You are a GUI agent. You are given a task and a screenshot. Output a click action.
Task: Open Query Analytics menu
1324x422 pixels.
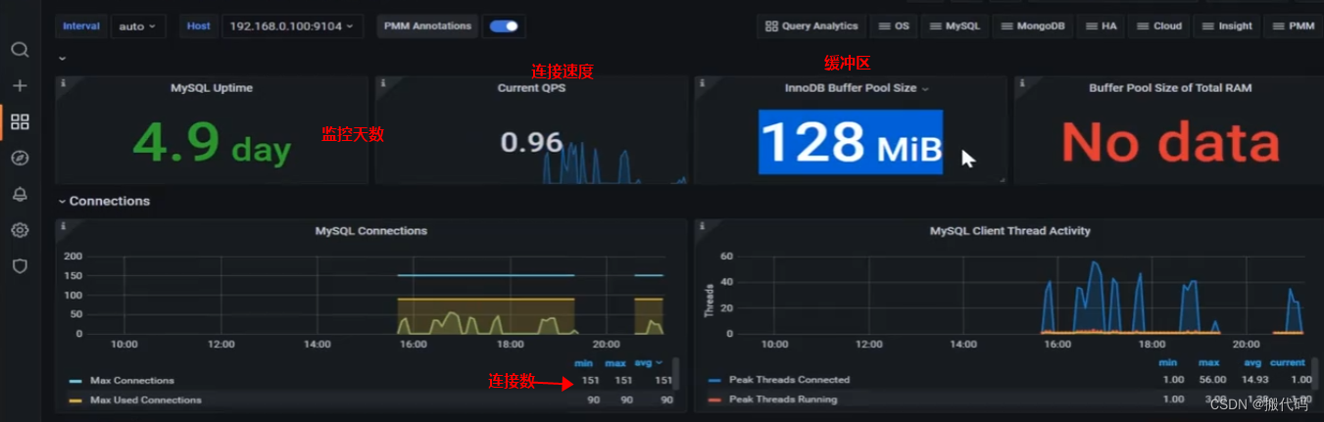point(811,26)
